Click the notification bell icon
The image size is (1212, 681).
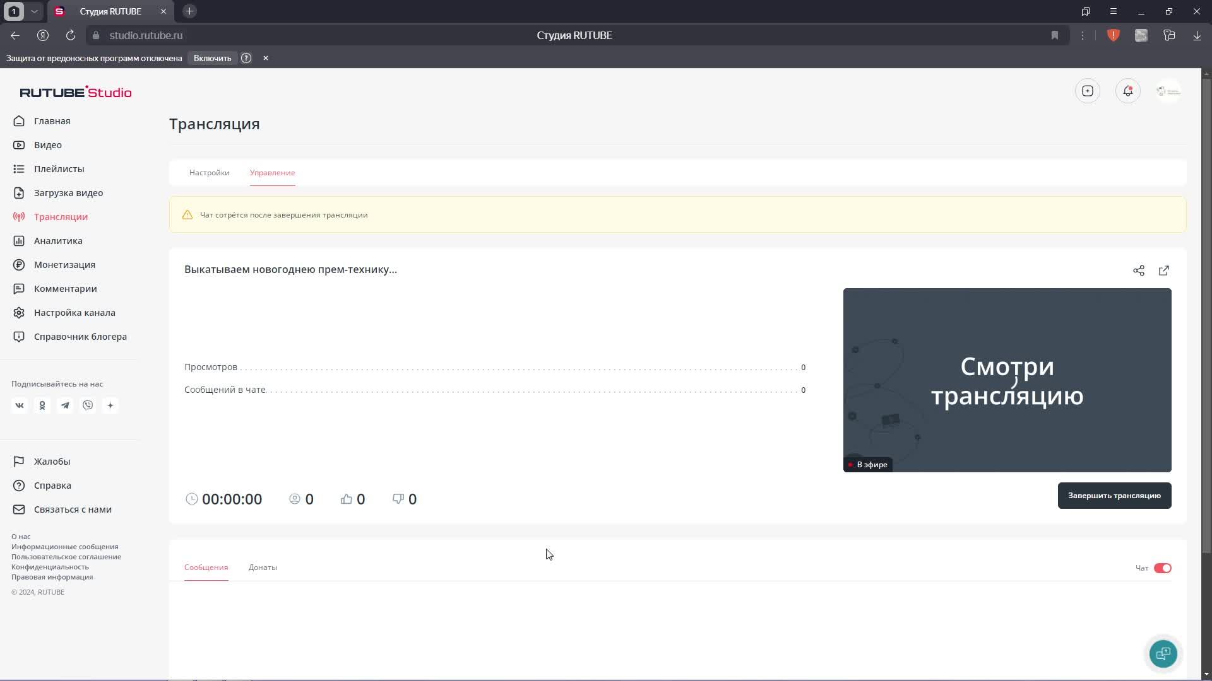tap(1128, 91)
